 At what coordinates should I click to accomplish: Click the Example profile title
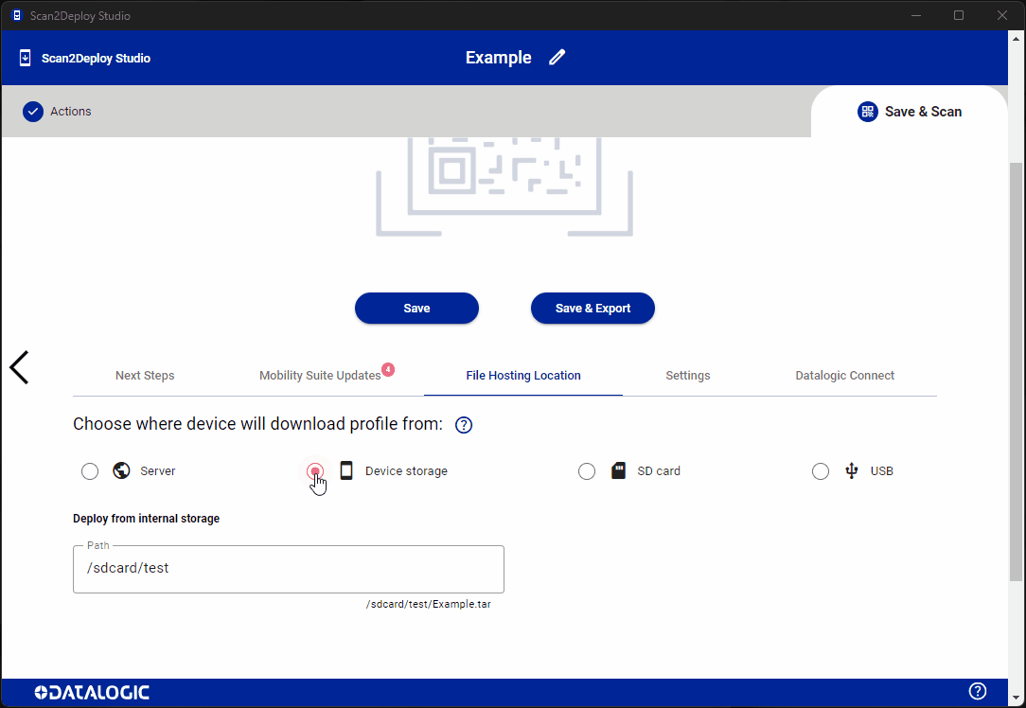499,58
